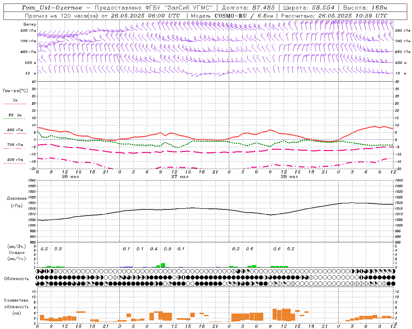This screenshot has height=329, width=412.
Task: Click the green dashed Td legend line sample
Action: (x=14, y=119)
